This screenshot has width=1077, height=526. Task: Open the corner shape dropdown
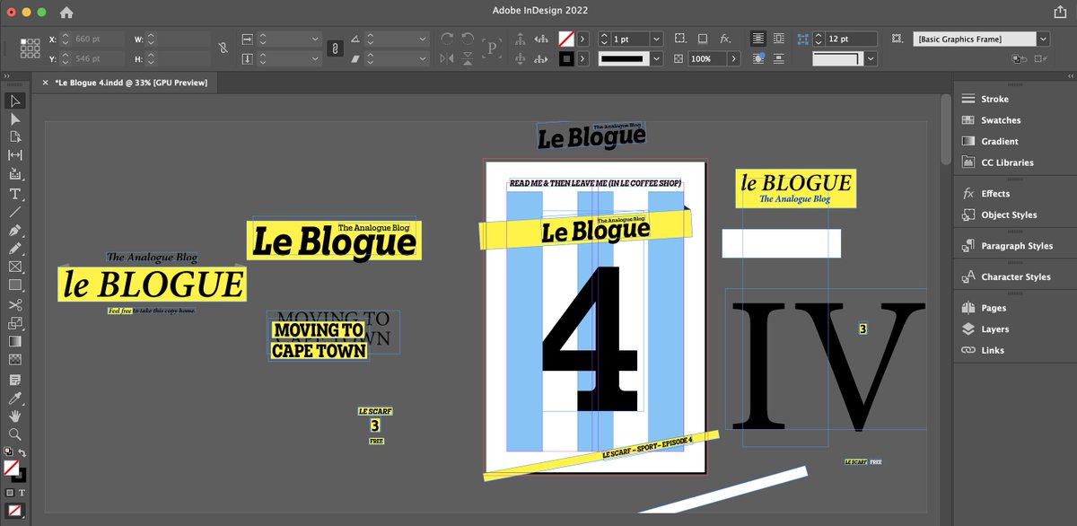[x=871, y=58]
